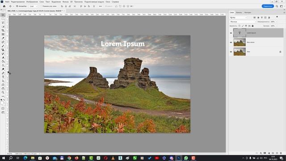Toggle Quick Mask mode
This screenshot has width=286, height=161.
3,109
